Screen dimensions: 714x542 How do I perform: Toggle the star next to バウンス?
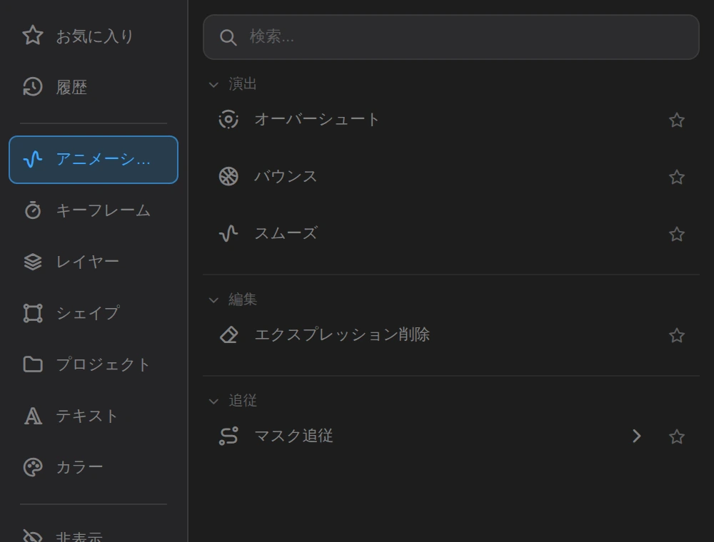coord(677,177)
